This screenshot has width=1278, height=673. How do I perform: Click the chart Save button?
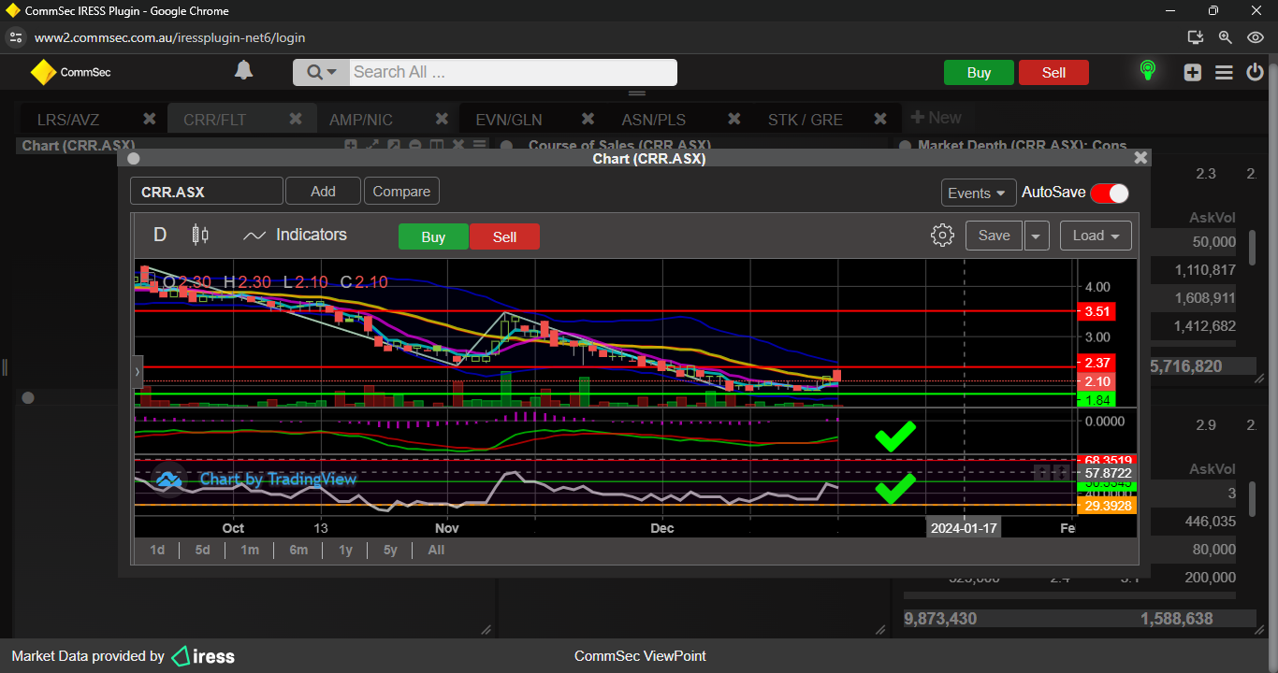click(994, 236)
